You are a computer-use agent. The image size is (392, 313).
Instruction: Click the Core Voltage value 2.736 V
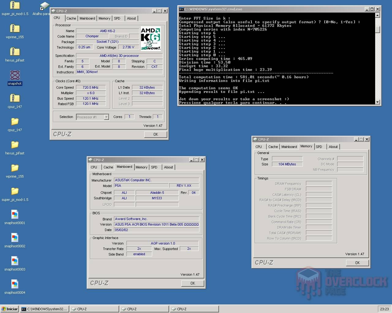point(128,47)
